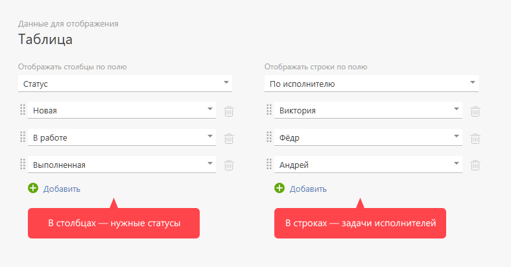Expand the Новая dropdown
The image size is (511, 267).
[x=122, y=110]
